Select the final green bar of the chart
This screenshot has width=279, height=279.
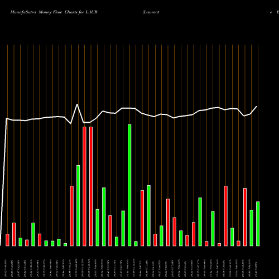coord(258,224)
